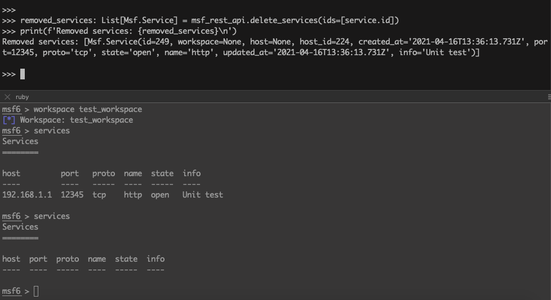Click the 'http' name cell in services row
Image resolution: width=551 pixels, height=300 pixels.
tap(133, 195)
